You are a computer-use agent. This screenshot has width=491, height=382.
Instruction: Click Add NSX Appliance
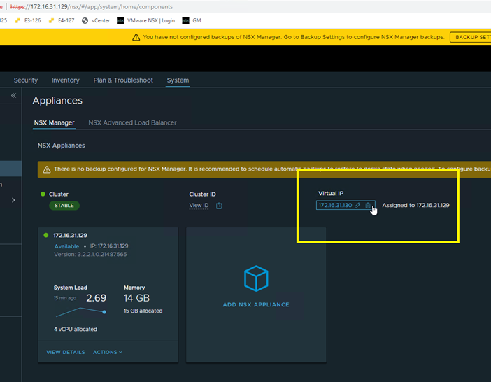pyautogui.click(x=256, y=304)
